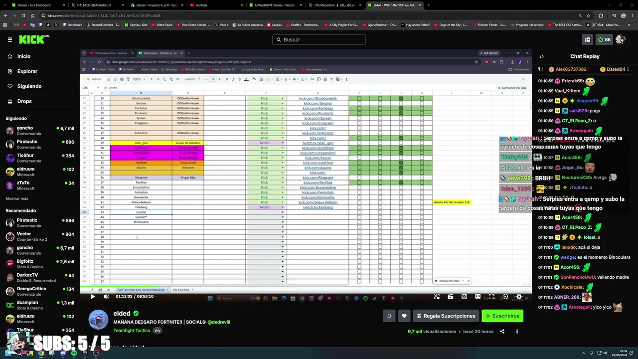Open the 88 points balance button
The image size is (638, 359).
(x=604, y=39)
